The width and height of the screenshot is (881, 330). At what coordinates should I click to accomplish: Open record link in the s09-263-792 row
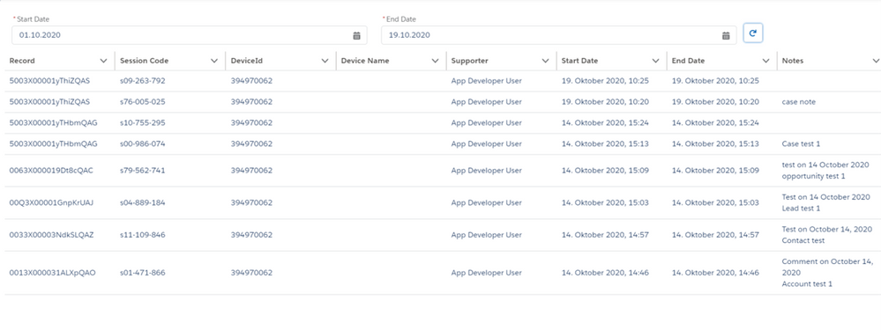click(49, 81)
